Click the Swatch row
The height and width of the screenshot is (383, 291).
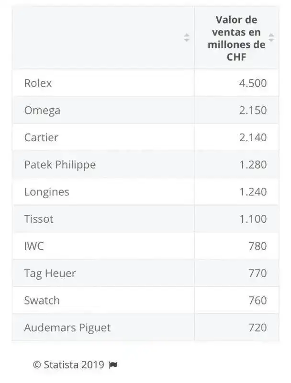[x=145, y=300]
